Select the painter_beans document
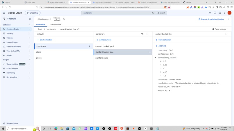Viewport: 234px width, 131px height. [123, 58]
